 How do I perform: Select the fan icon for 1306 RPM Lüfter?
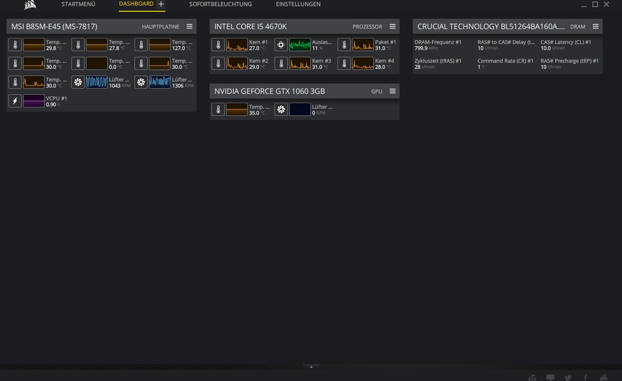click(x=141, y=82)
